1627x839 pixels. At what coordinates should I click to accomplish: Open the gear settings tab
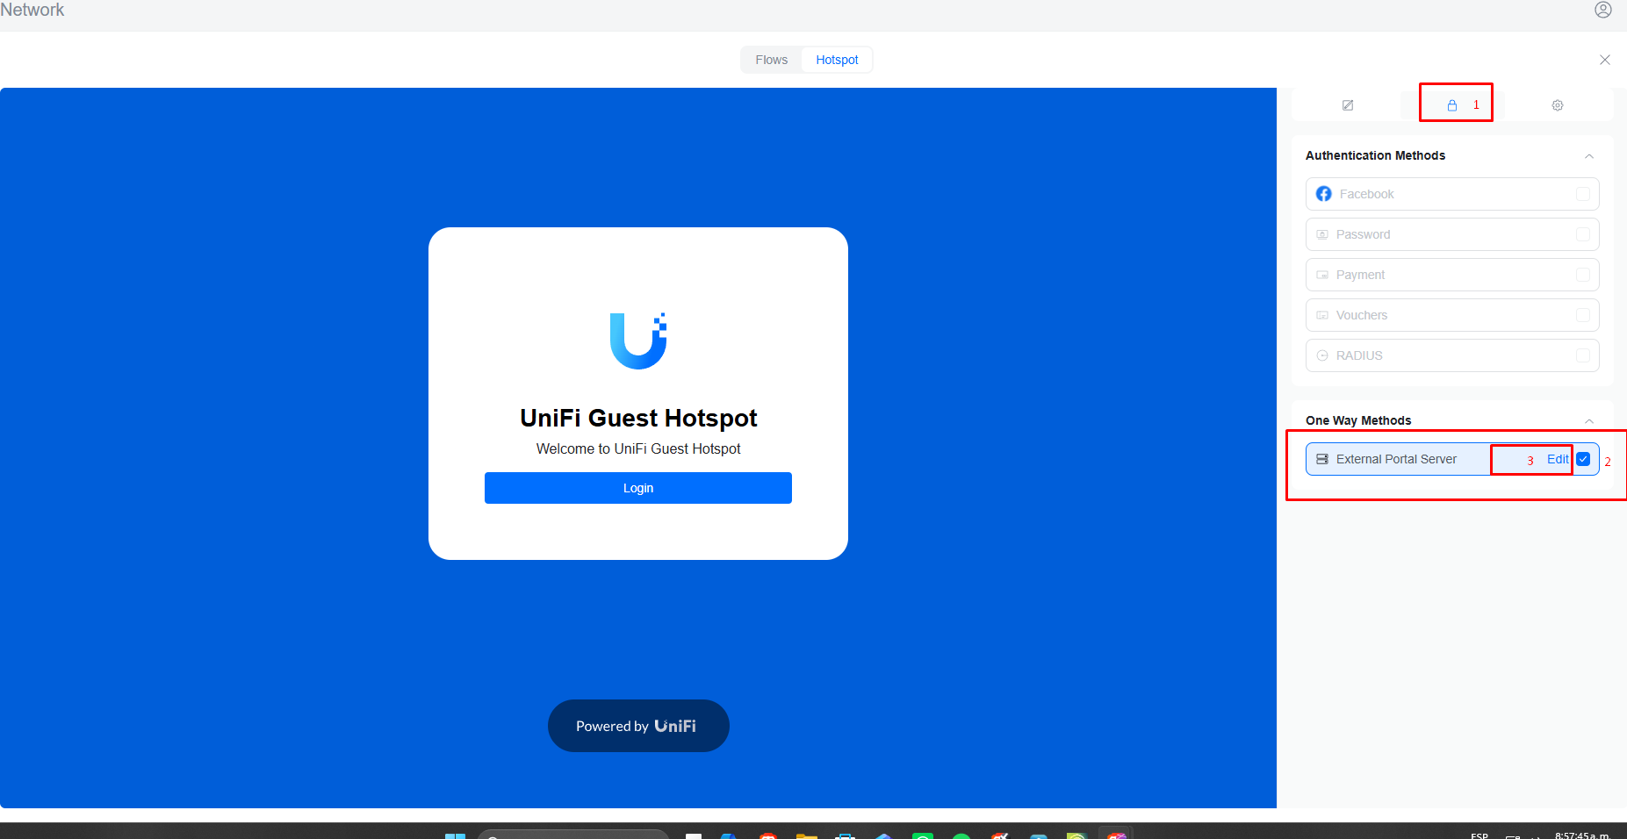(x=1558, y=105)
